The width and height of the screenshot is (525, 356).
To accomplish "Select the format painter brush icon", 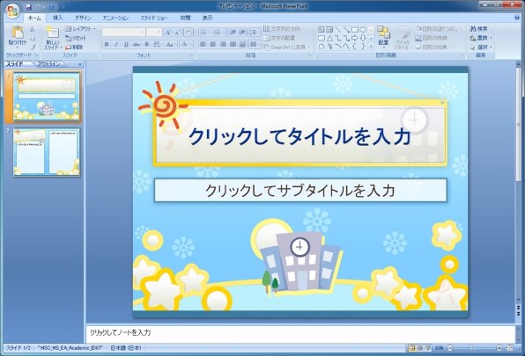I will 33,47.
